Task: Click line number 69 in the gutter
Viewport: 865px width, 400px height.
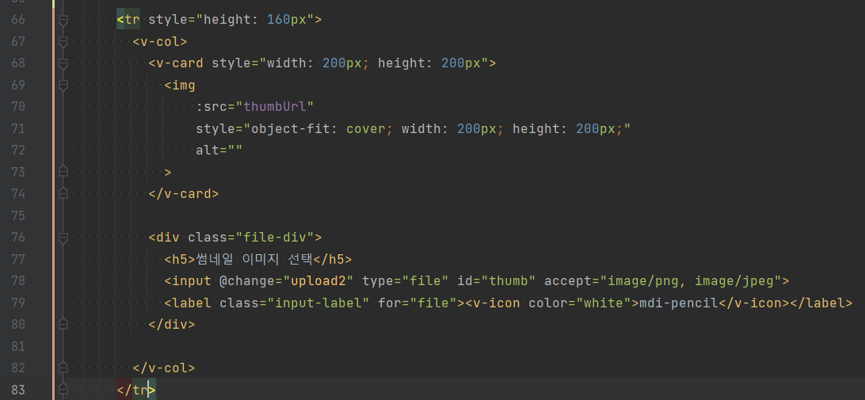Action: [18, 85]
